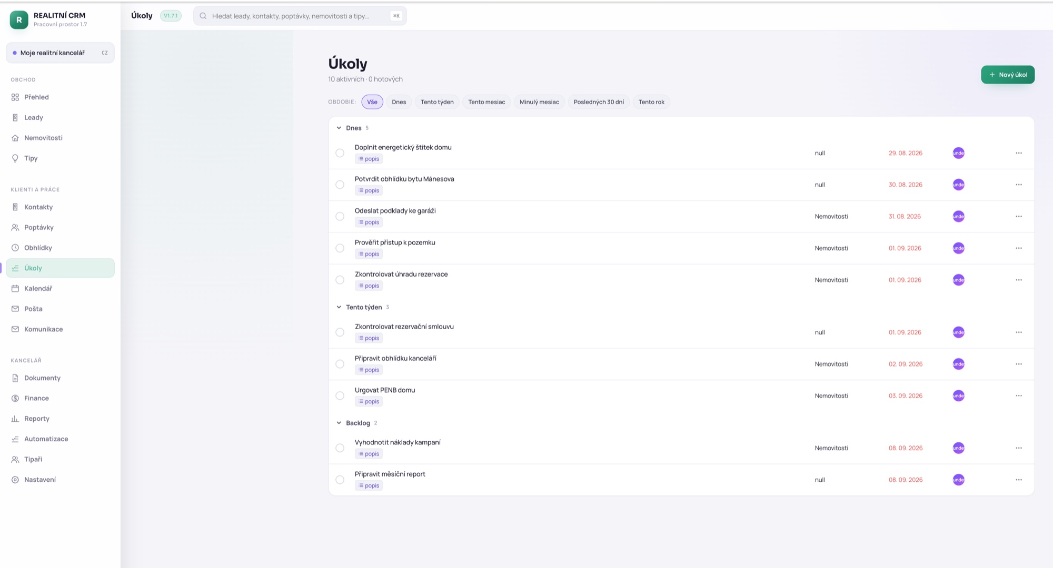Open Úkoly in the sidebar
1053x568 pixels.
60,268
